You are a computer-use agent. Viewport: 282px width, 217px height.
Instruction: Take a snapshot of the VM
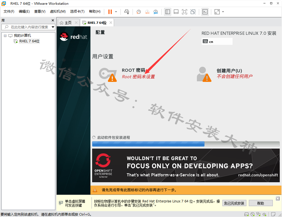pyautogui.click(x=138, y=12)
